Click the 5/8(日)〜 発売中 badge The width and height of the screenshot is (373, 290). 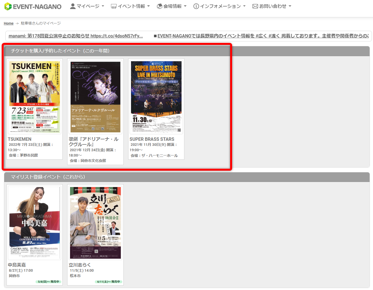(48, 282)
